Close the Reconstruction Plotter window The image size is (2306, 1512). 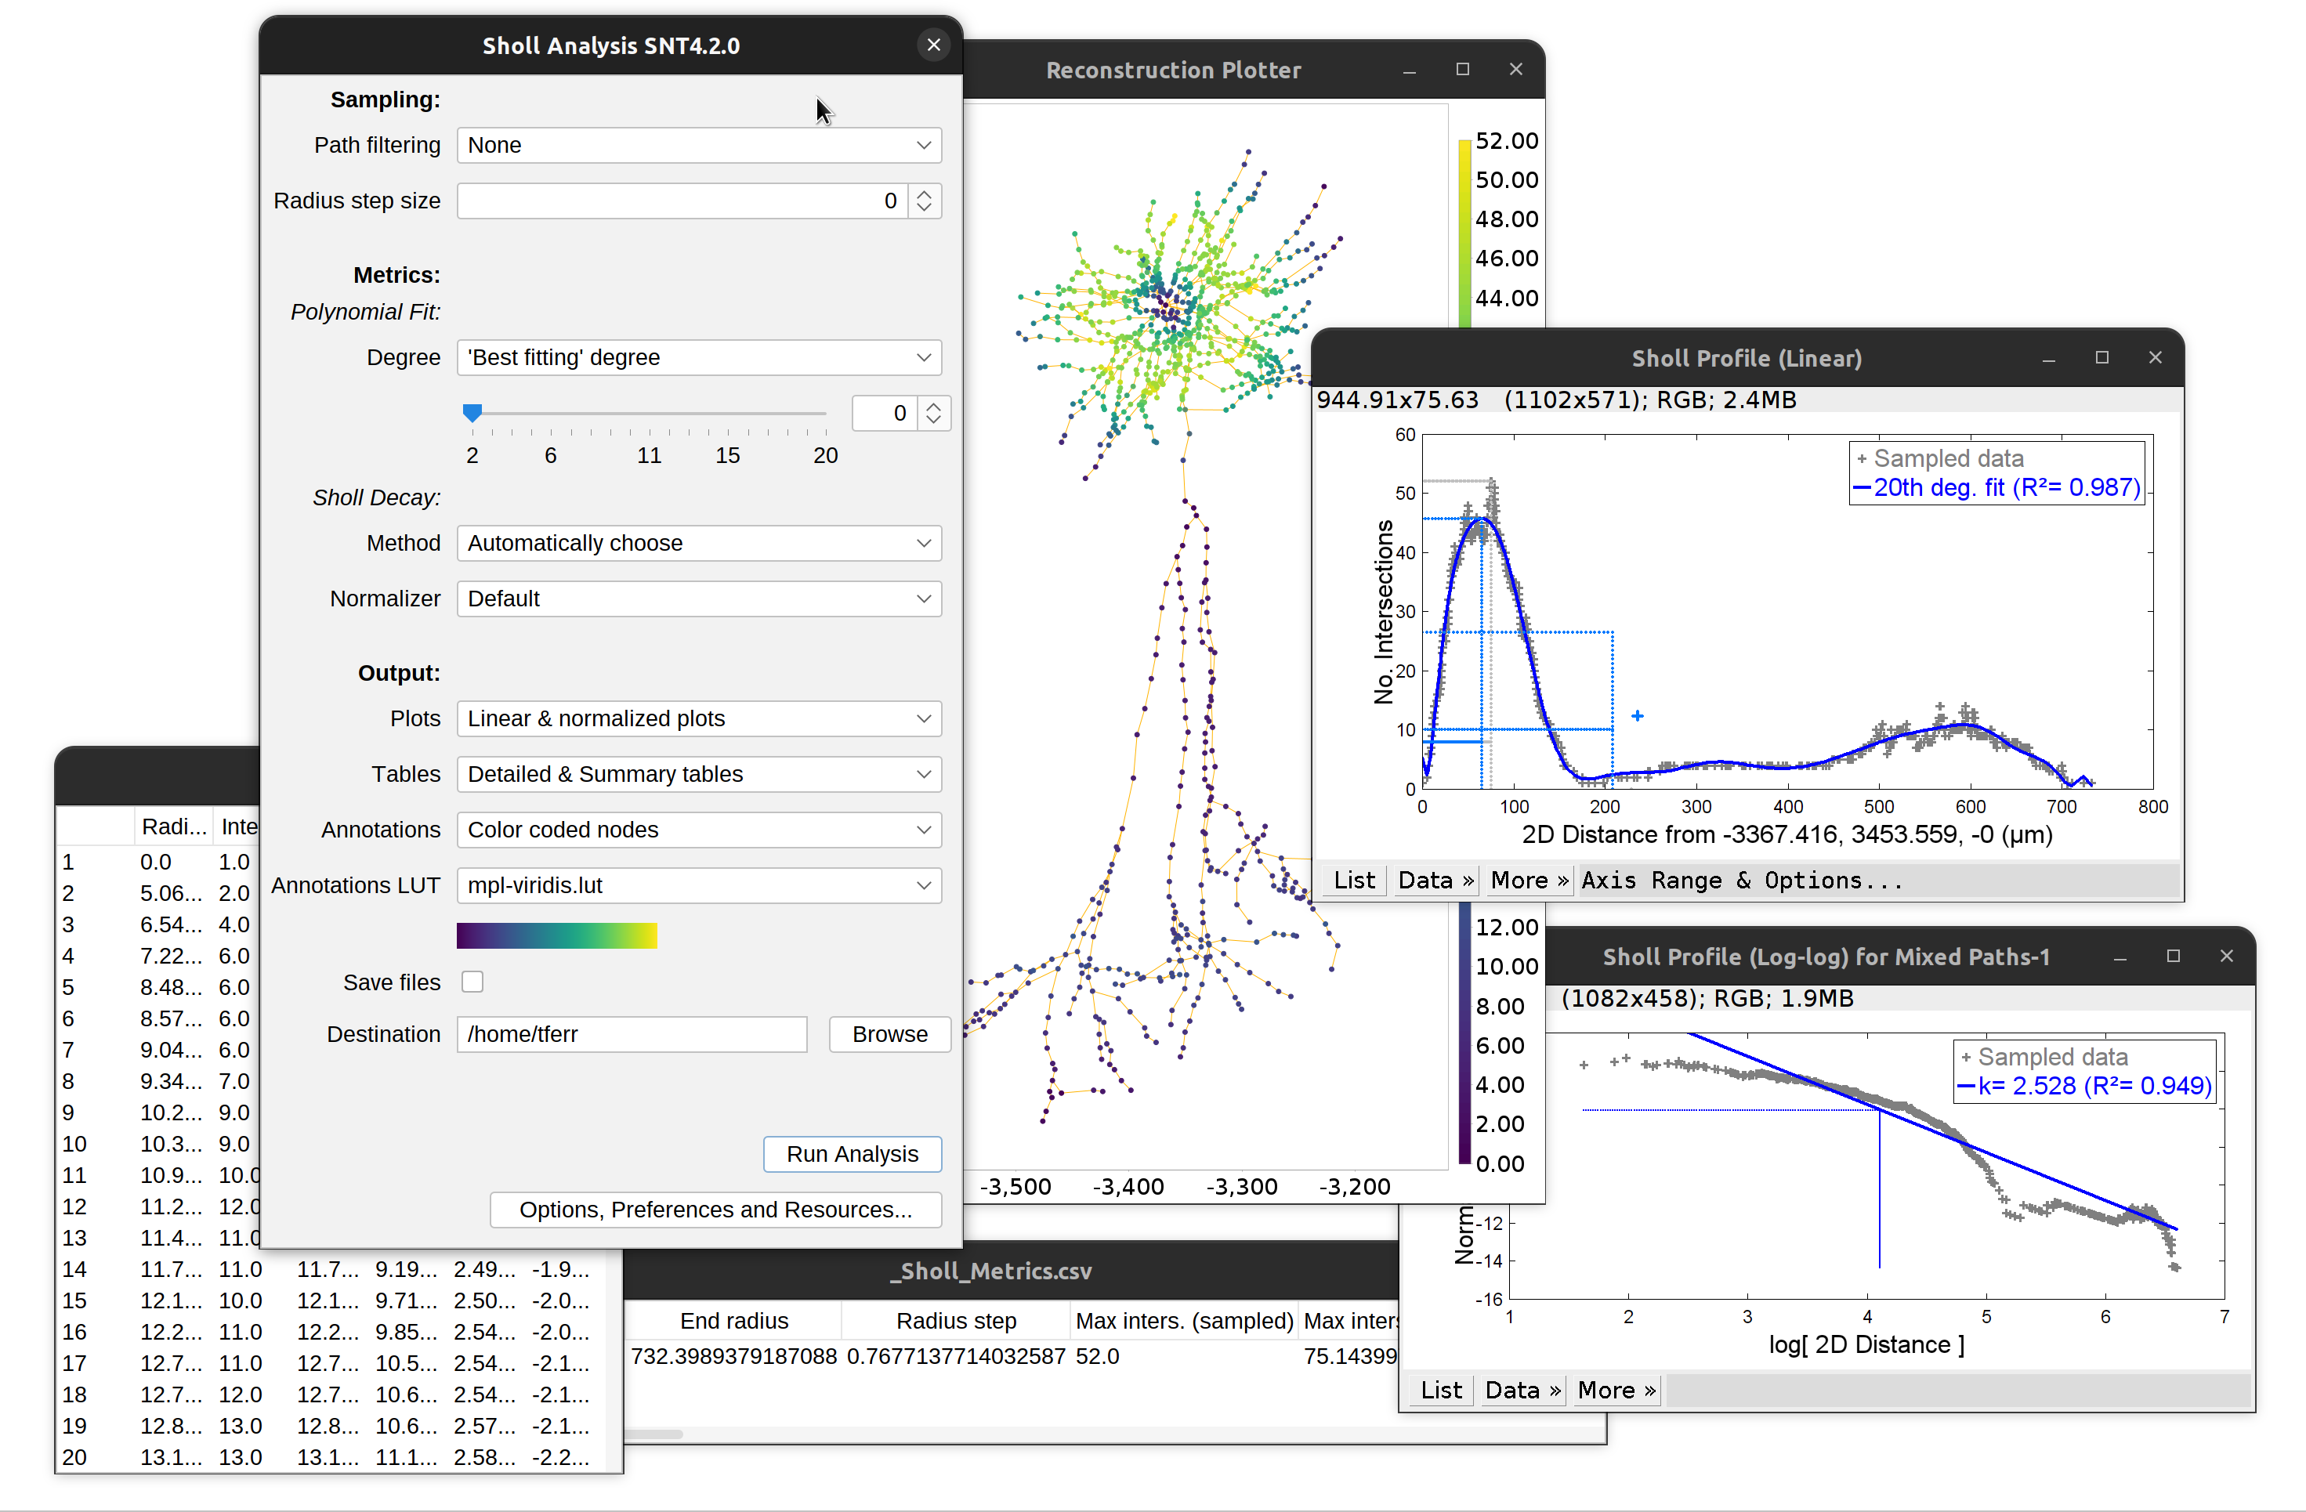(1516, 70)
